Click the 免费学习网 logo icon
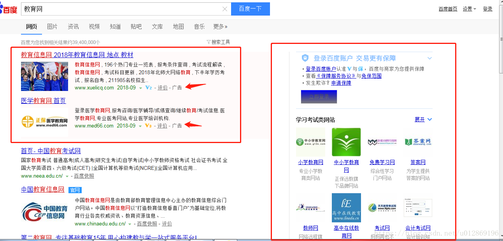This screenshot has width=503, height=241. tap(382, 142)
